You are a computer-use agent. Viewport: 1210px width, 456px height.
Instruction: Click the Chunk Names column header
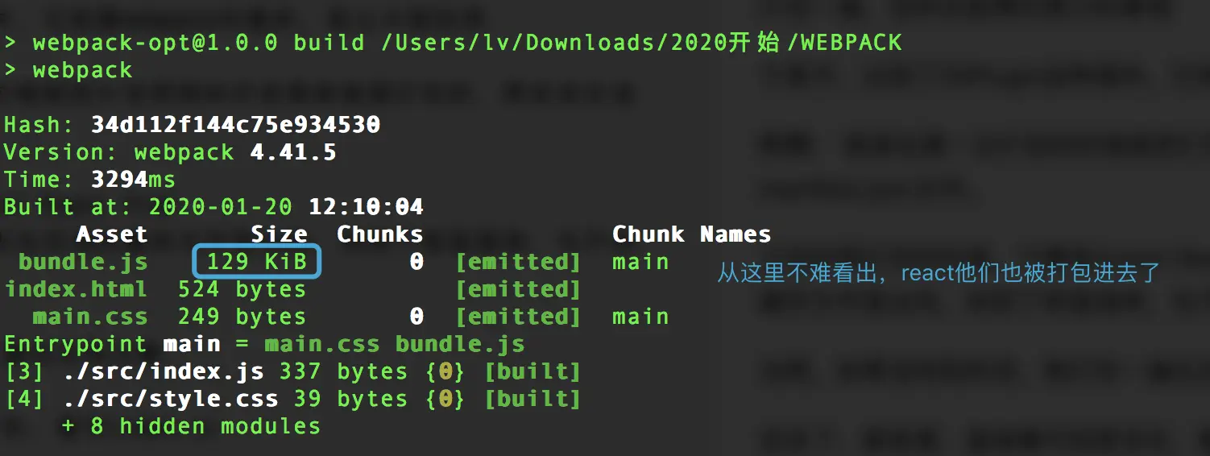coord(691,234)
